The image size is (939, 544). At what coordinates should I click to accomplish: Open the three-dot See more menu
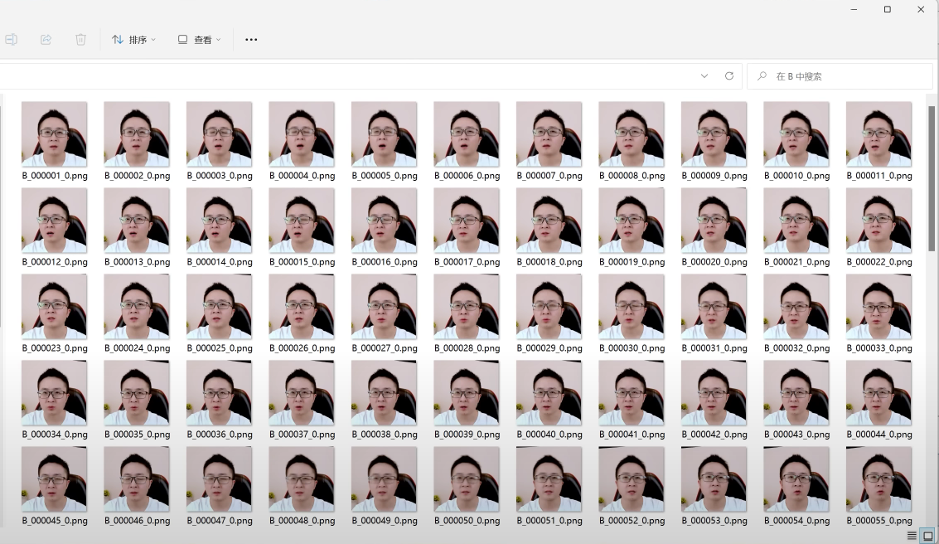tap(251, 39)
